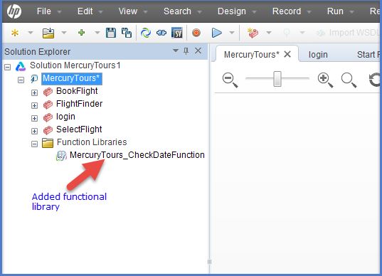Click the Solution MercuryTours1 icon
Image resolution: width=382 pixels, height=276 pixels.
[x=21, y=66]
